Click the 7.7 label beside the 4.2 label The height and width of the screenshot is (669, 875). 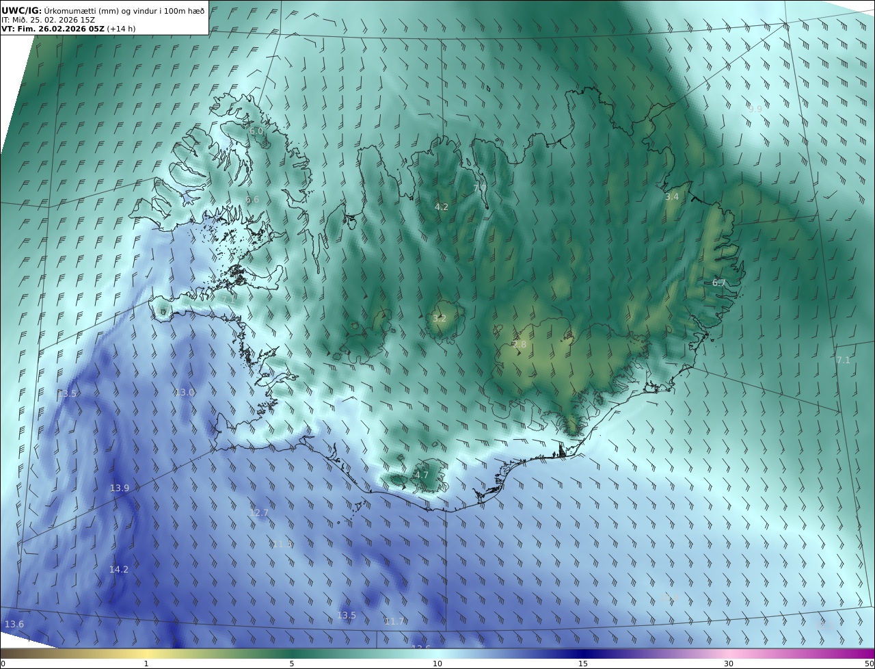pos(480,187)
